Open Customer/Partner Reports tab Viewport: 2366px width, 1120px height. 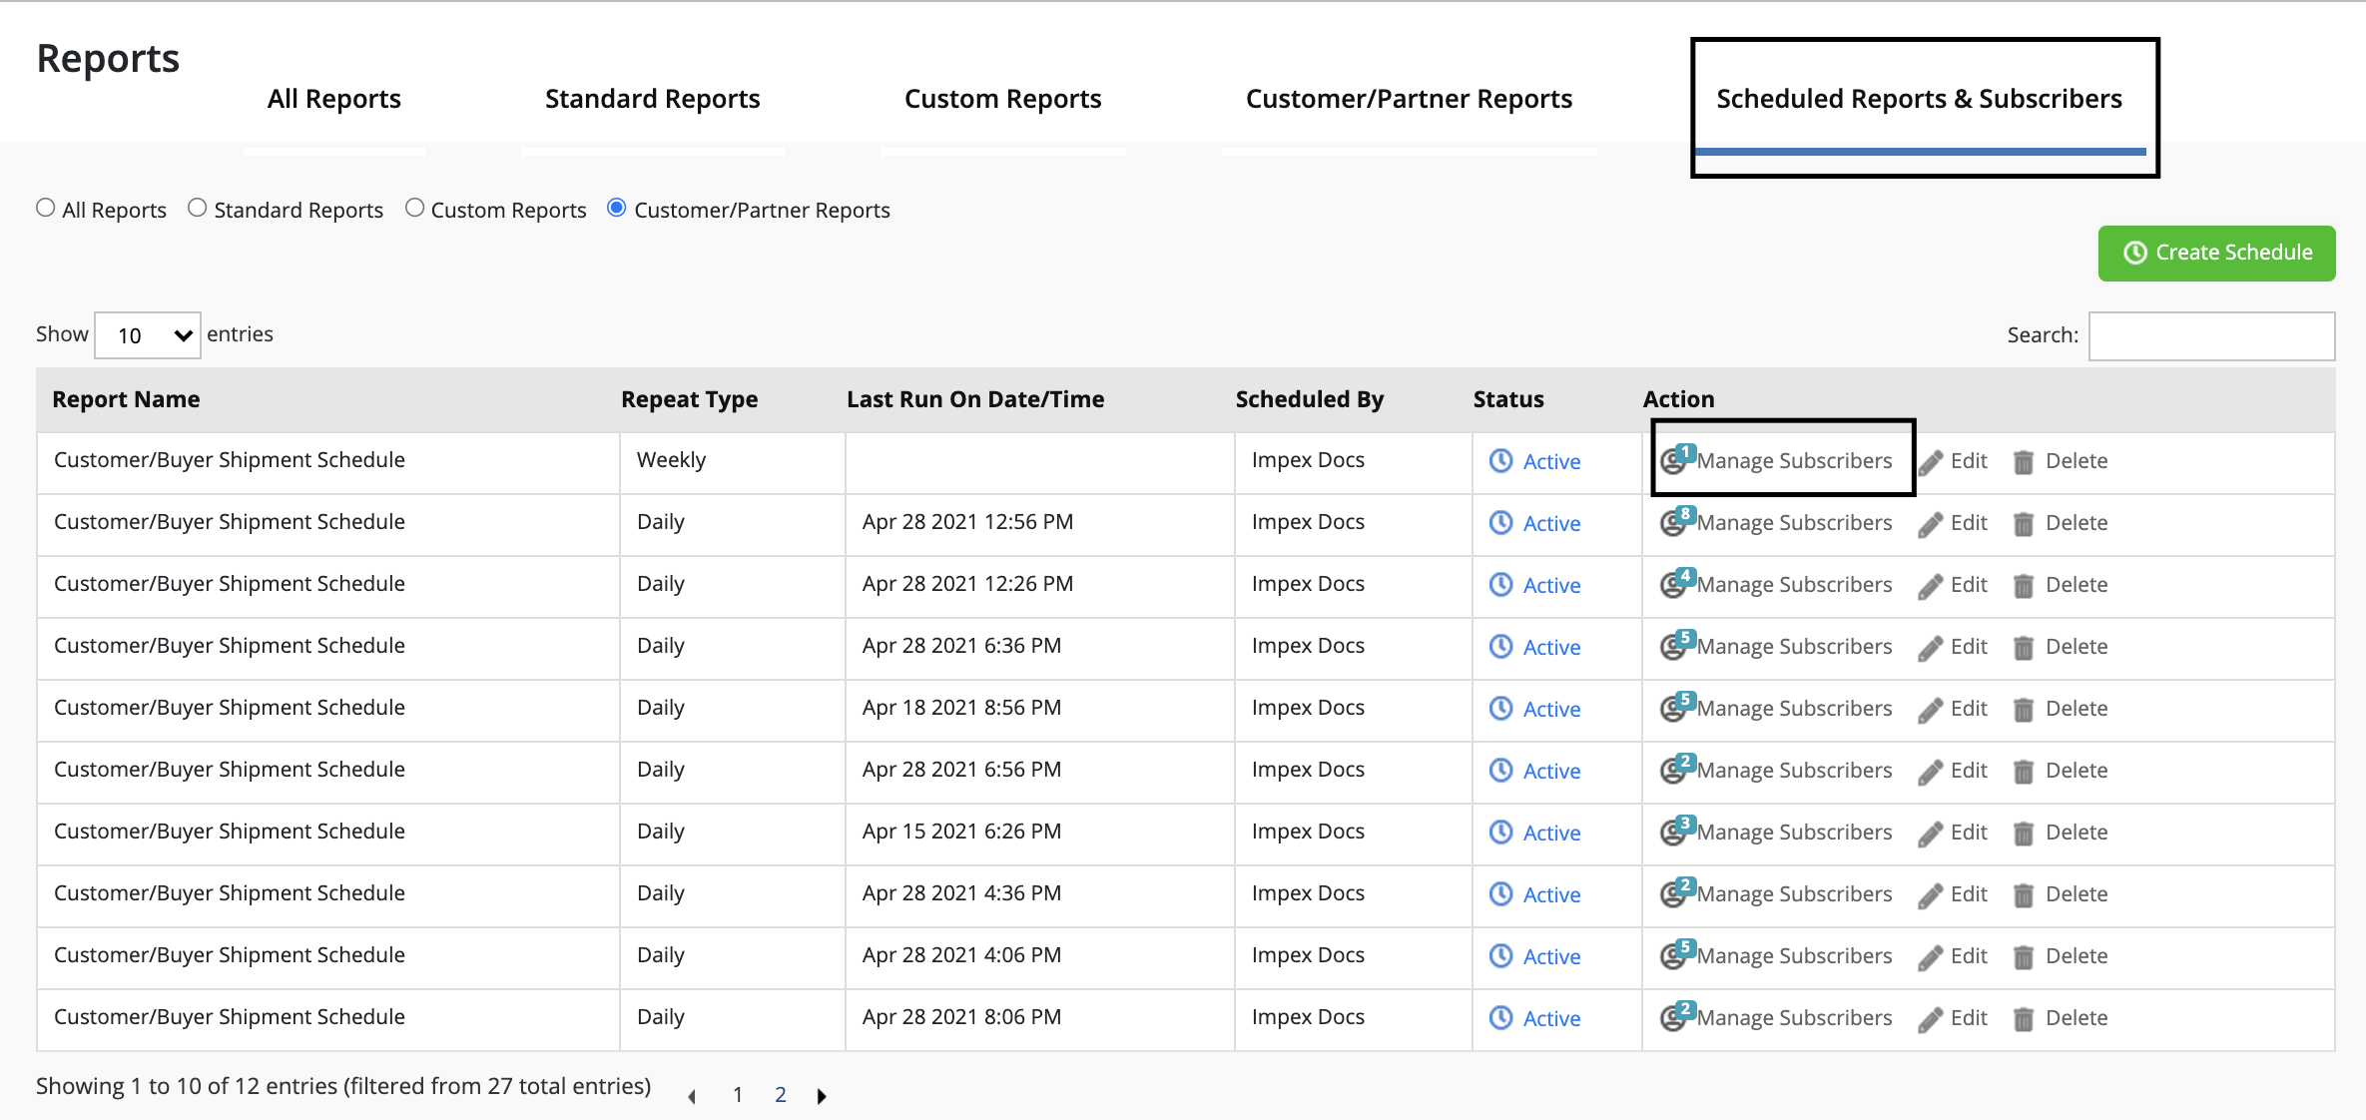coord(1408,99)
